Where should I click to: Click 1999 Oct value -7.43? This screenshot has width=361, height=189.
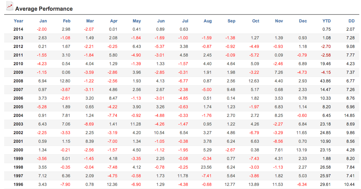254,159
